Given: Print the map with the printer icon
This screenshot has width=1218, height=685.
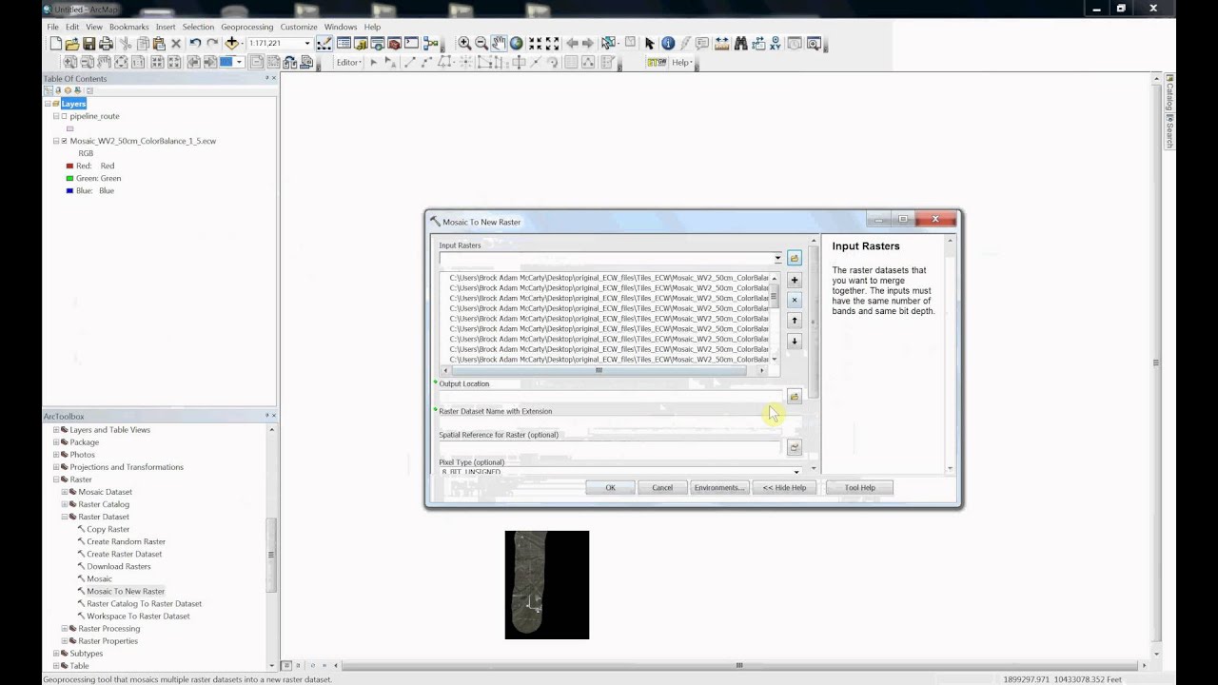Looking at the screenshot, I should [106, 44].
